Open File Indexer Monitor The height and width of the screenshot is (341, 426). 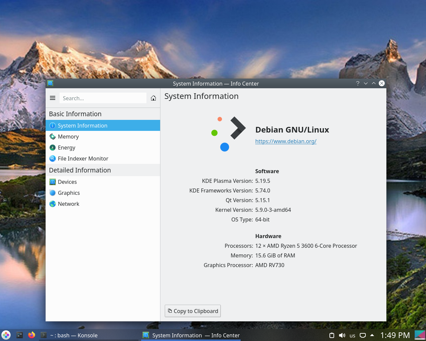point(83,159)
